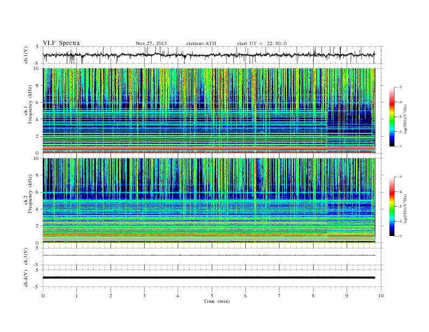Screen dimensions: 429x332
Task: Click time axis tick label "3"
Action: click(x=145, y=296)
